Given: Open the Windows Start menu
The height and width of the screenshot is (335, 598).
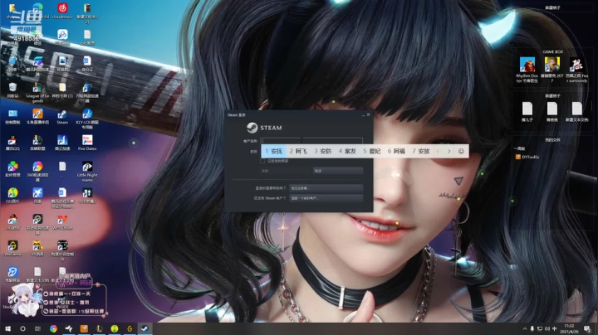Looking at the screenshot, I should pos(7,328).
